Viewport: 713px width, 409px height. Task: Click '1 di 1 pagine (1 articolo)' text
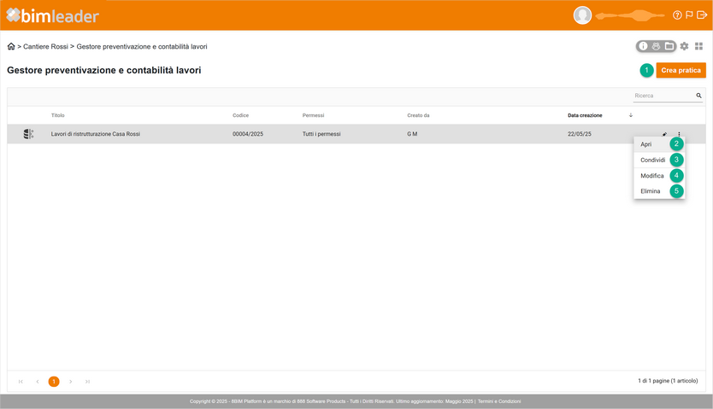tap(668, 381)
